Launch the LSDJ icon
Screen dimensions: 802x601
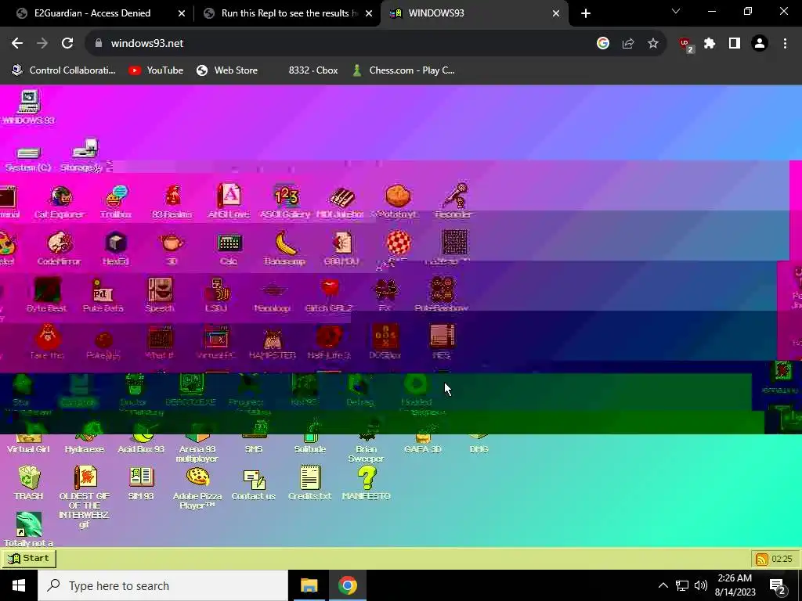pos(216,295)
